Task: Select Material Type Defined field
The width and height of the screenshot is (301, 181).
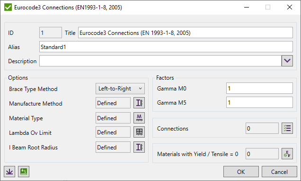Action: pos(113,118)
